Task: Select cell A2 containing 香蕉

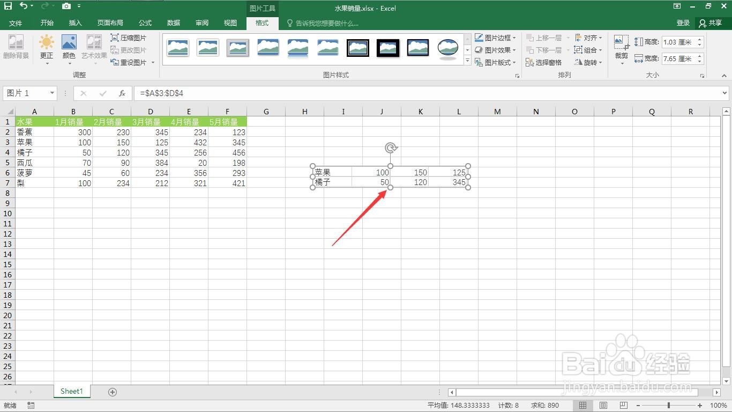Action: coord(35,132)
